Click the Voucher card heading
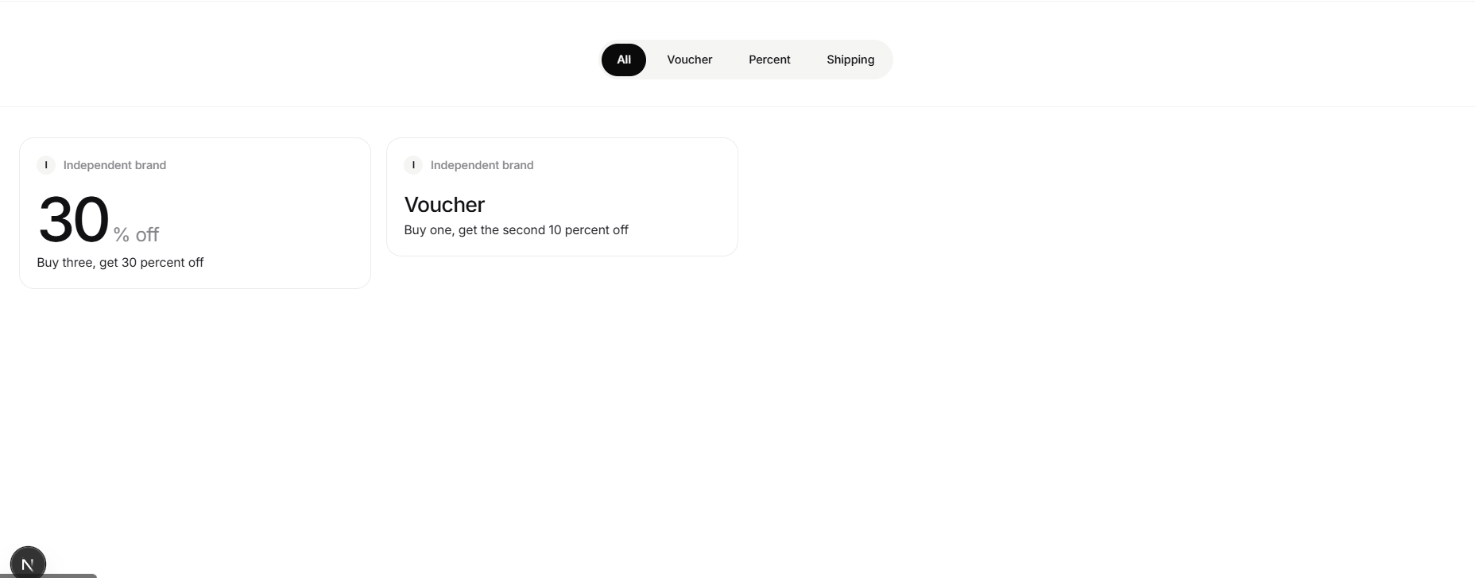This screenshot has height=578, width=1475. pyautogui.click(x=444, y=205)
